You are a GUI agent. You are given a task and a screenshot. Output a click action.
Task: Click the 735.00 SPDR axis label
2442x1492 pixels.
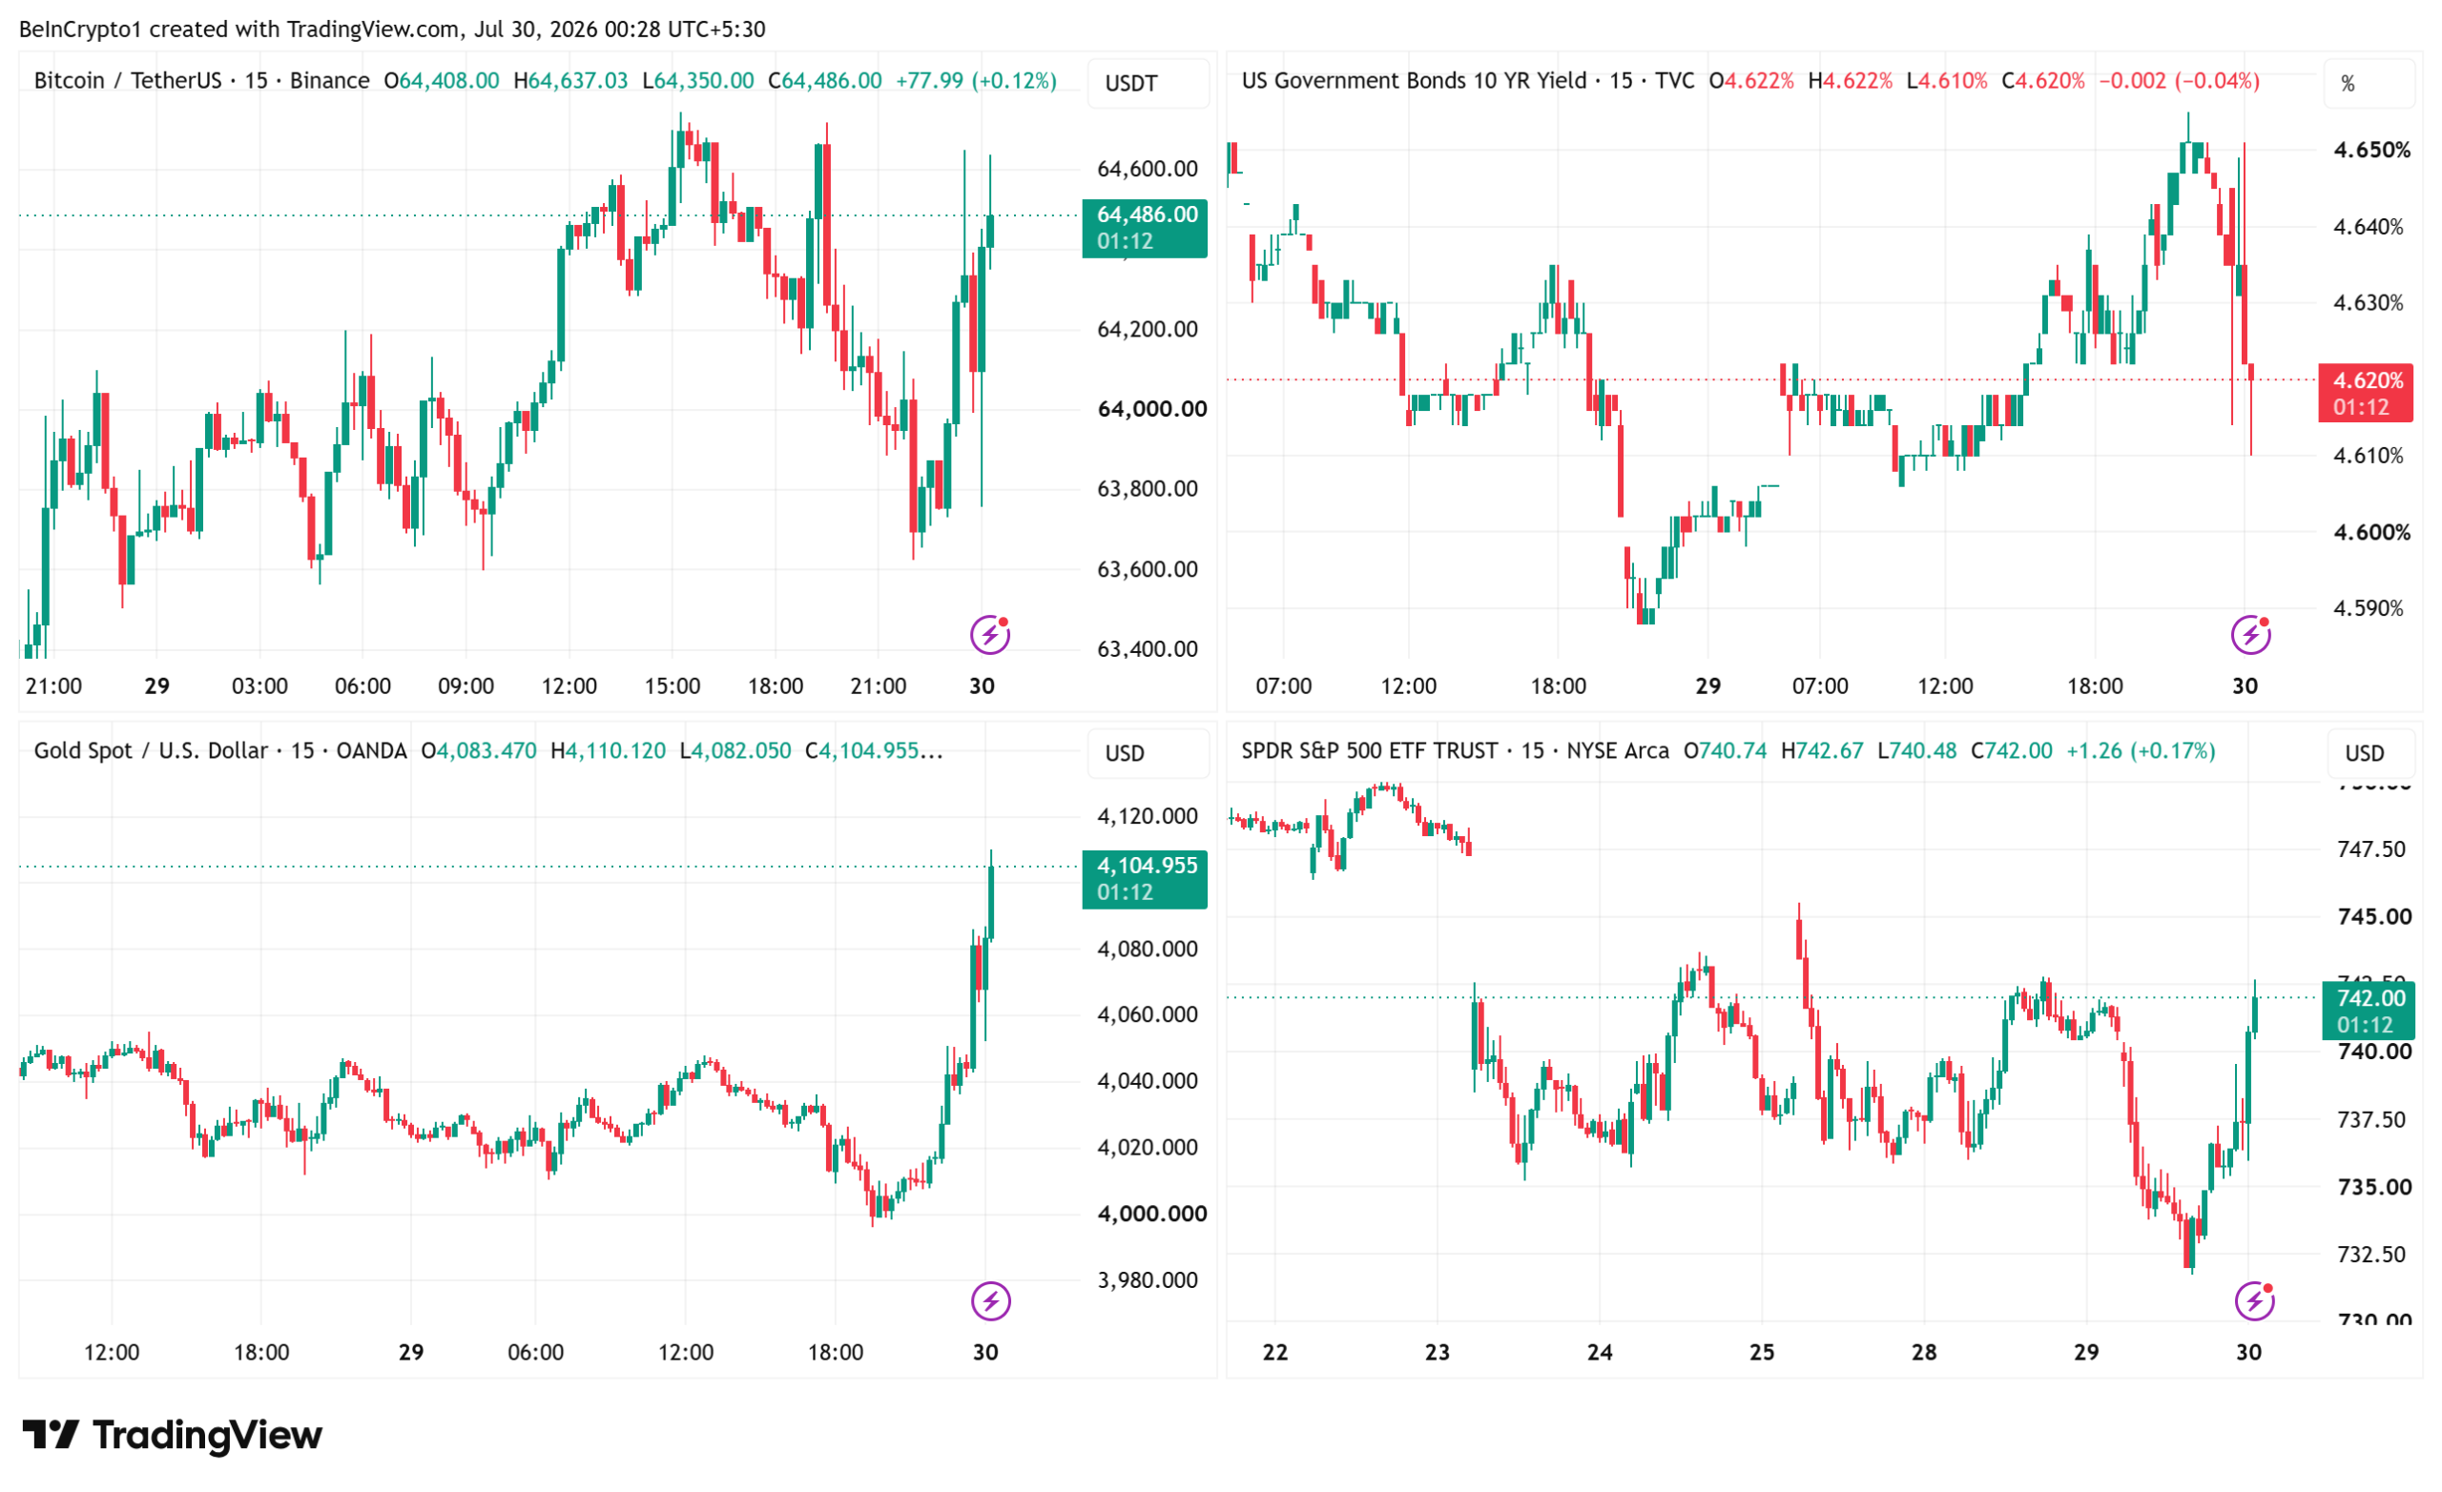2374,1187
